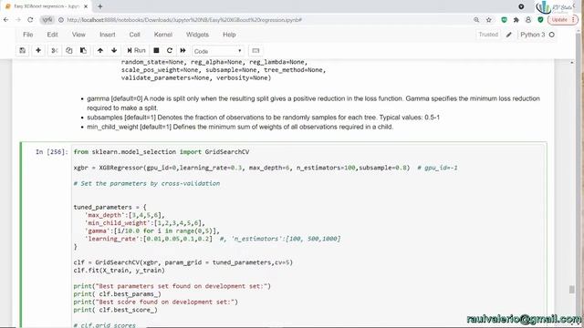Click the green shield extension icon

[504, 20]
